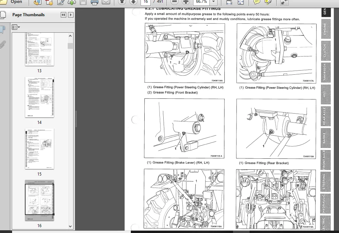Click thumbnail scrollbar down arrow
Viewport: 339px width, 233px height.
(70, 226)
